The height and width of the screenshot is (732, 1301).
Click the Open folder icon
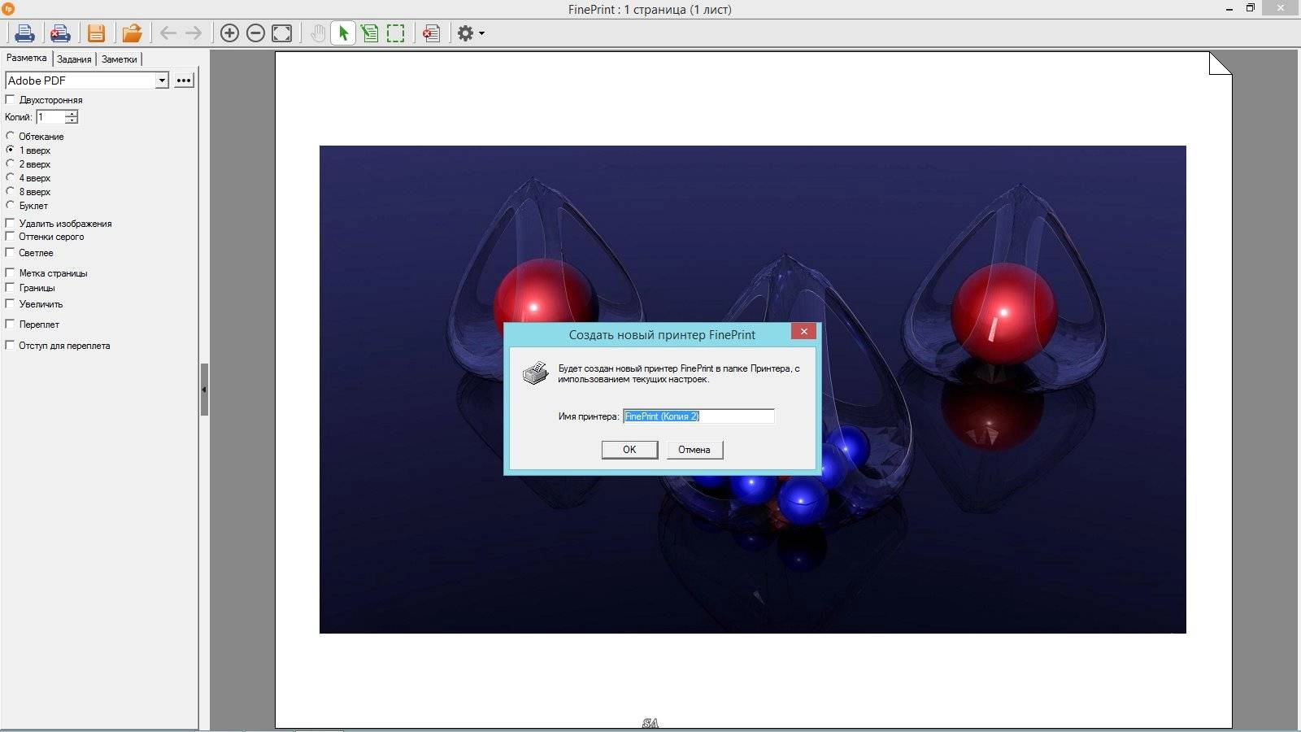(x=132, y=33)
